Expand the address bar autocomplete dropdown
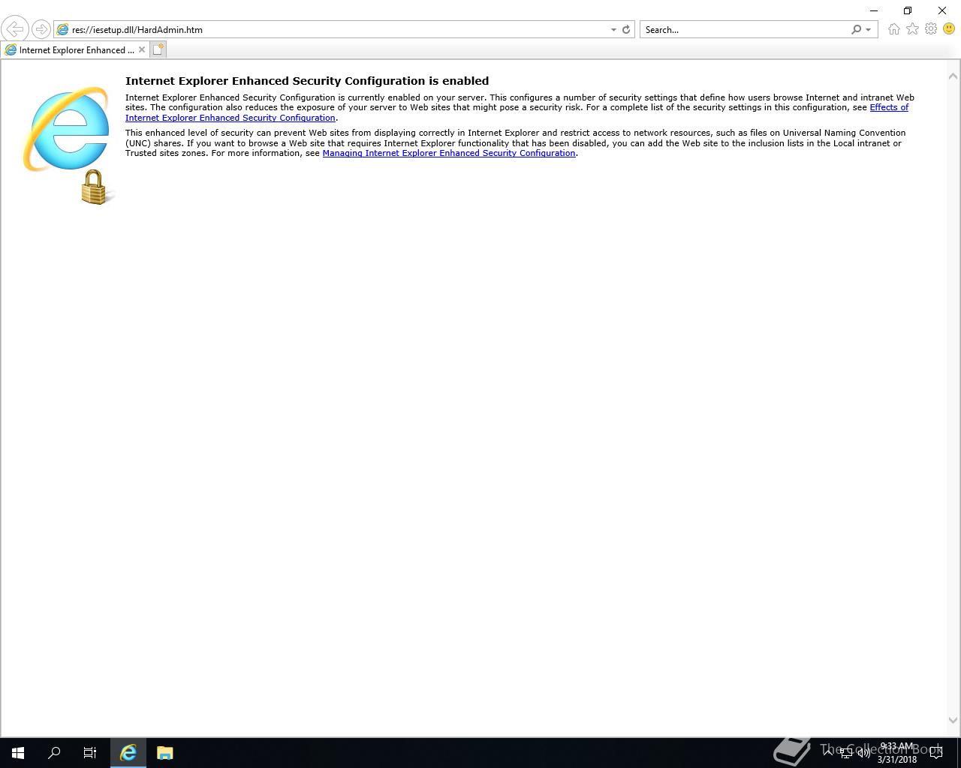 (x=613, y=30)
